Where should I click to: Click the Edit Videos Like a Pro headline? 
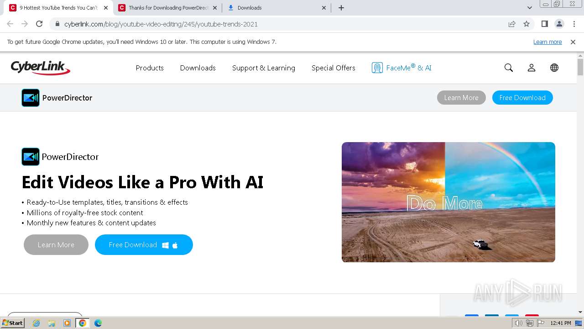click(x=142, y=182)
